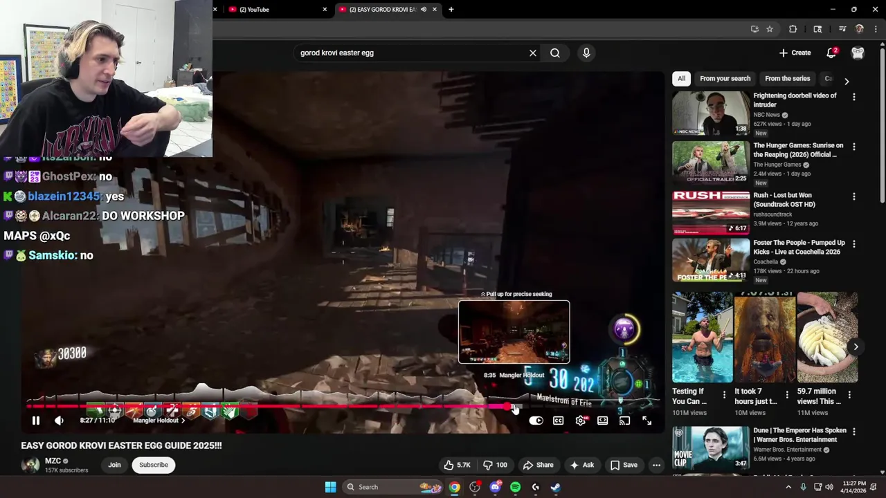Open more actions ellipsis under video
The image size is (886, 498).
(656, 465)
